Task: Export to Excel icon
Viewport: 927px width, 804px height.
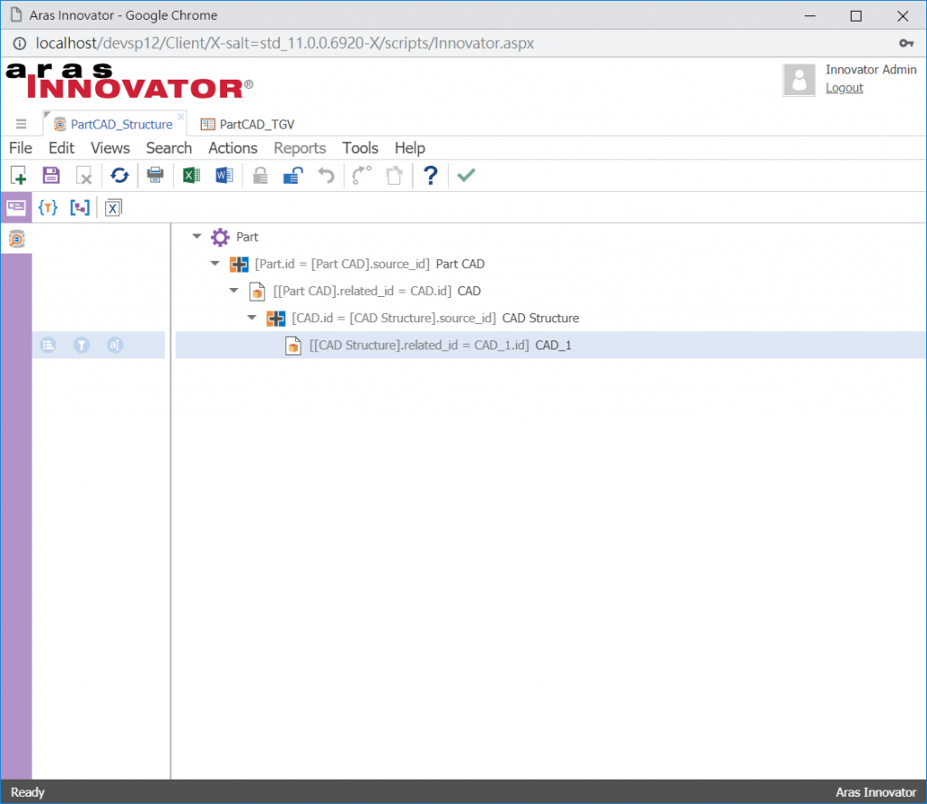Action: pyautogui.click(x=191, y=175)
